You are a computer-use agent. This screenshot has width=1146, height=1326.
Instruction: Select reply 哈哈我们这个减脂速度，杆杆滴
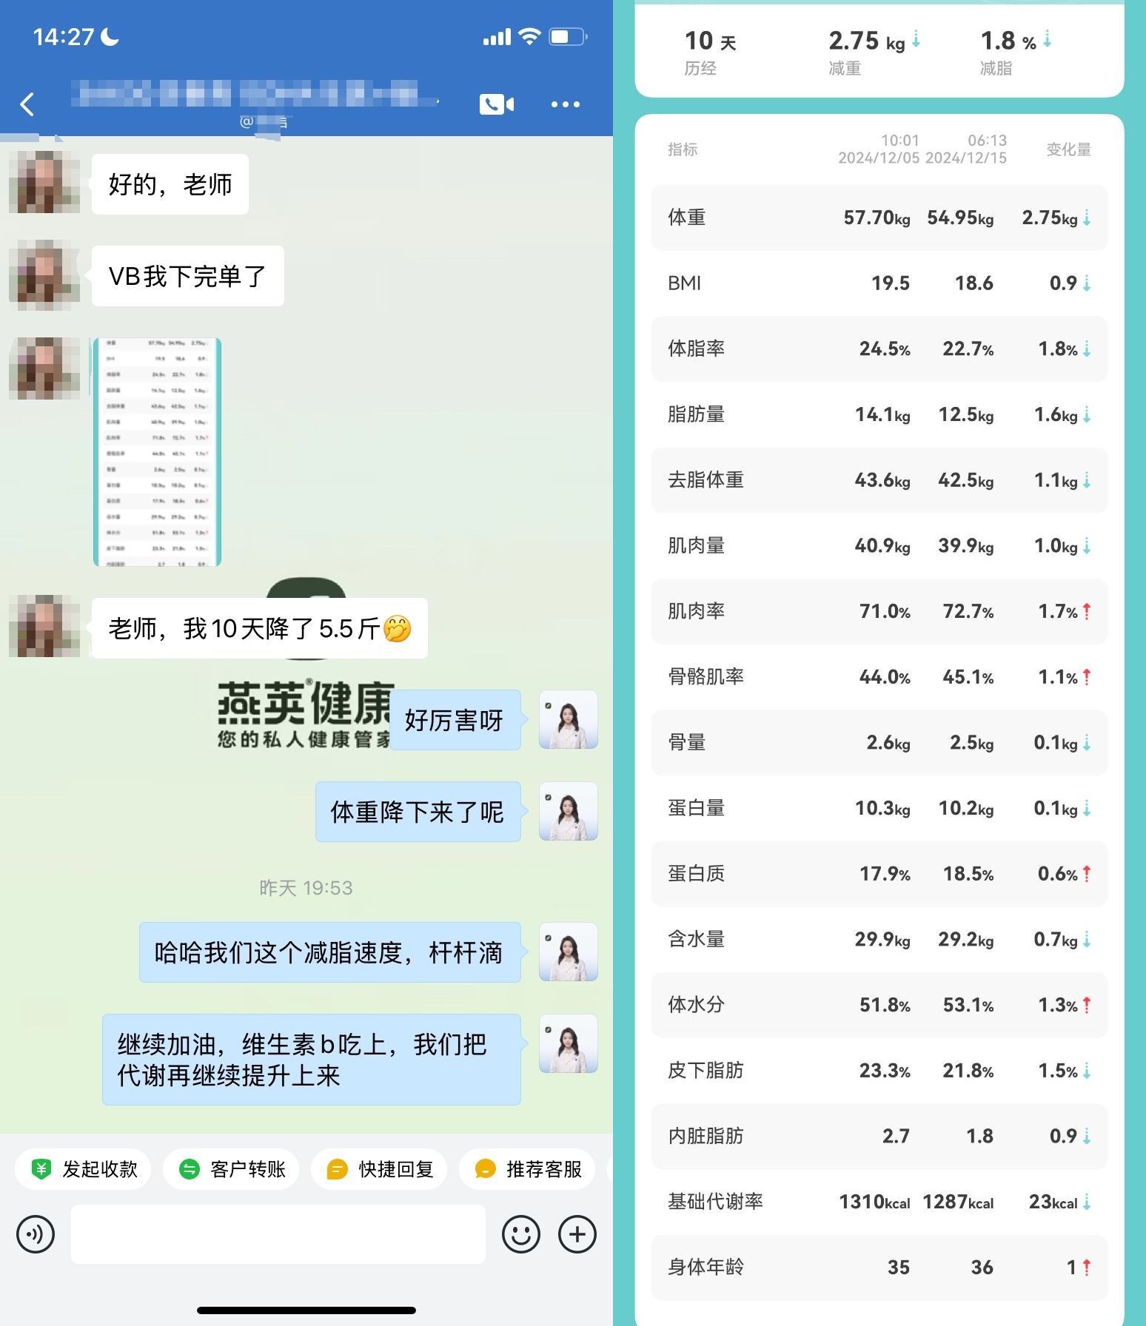tap(330, 952)
